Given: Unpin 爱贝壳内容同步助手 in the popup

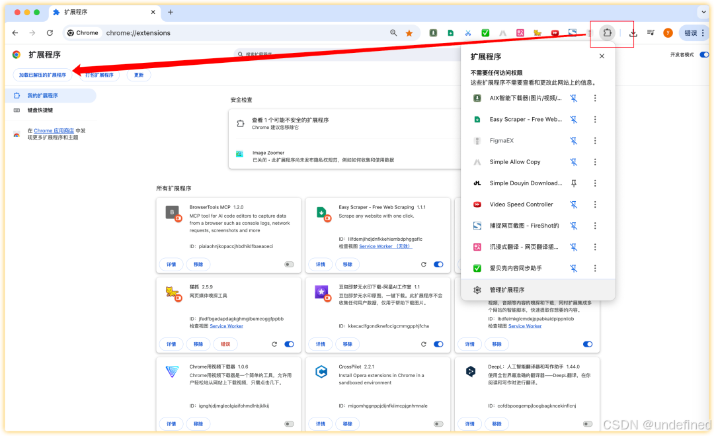Looking at the screenshot, I should [574, 269].
